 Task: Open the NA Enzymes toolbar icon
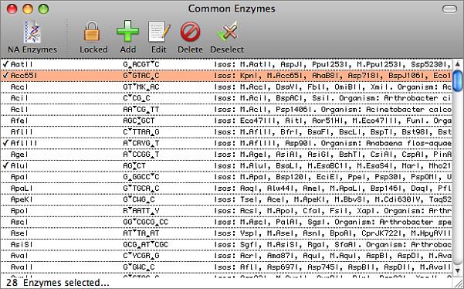tap(32, 32)
